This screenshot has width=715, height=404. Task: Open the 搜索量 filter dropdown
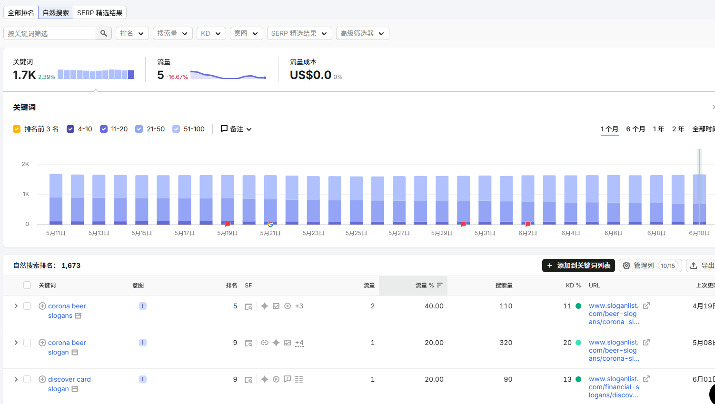(173, 33)
